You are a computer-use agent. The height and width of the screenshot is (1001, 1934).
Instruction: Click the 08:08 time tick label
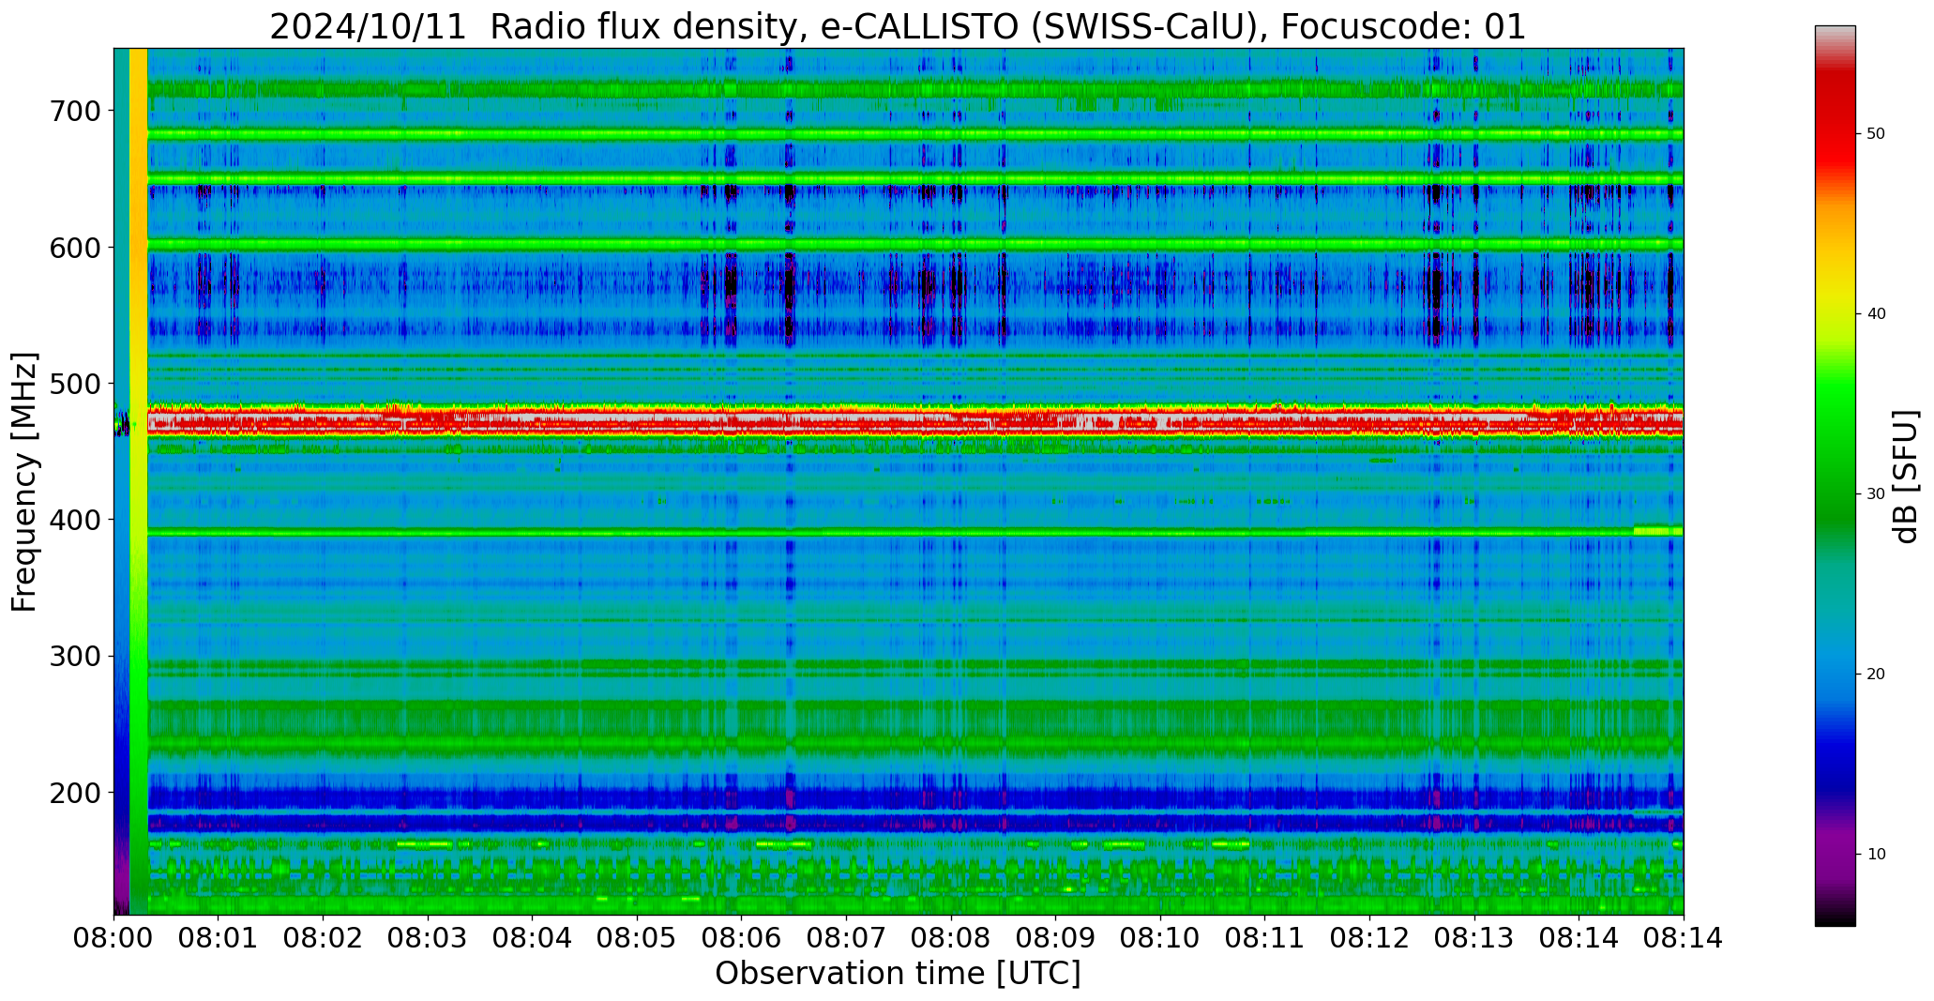[951, 939]
